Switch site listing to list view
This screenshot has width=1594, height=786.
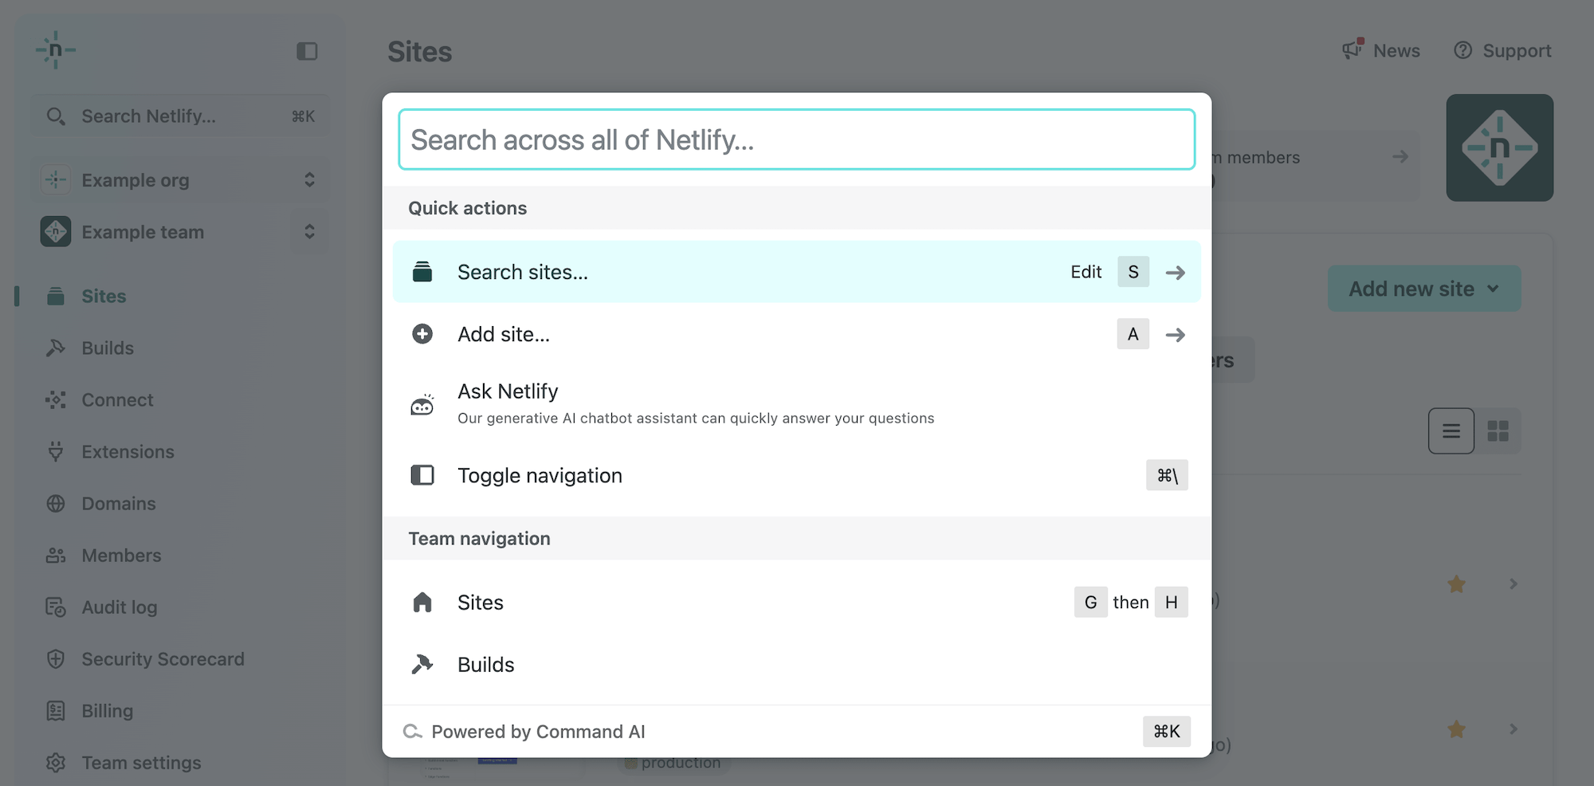(x=1451, y=430)
